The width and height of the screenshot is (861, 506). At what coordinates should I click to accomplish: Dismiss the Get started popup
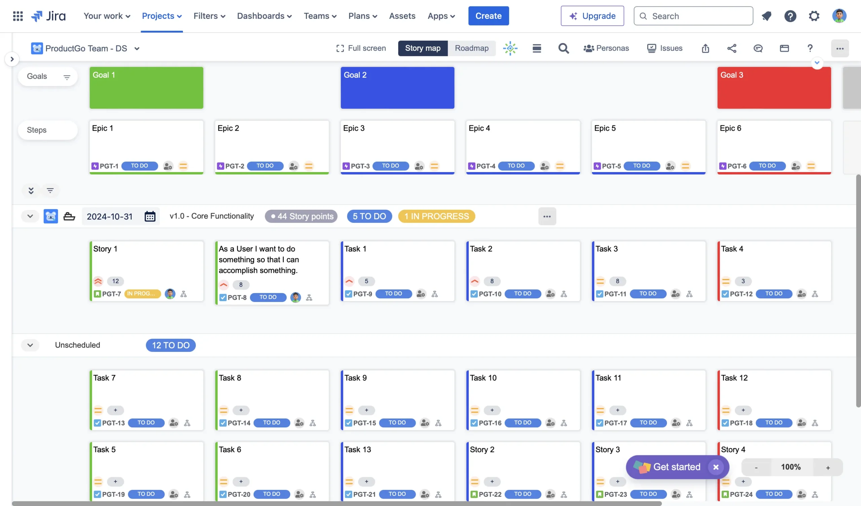click(x=715, y=467)
